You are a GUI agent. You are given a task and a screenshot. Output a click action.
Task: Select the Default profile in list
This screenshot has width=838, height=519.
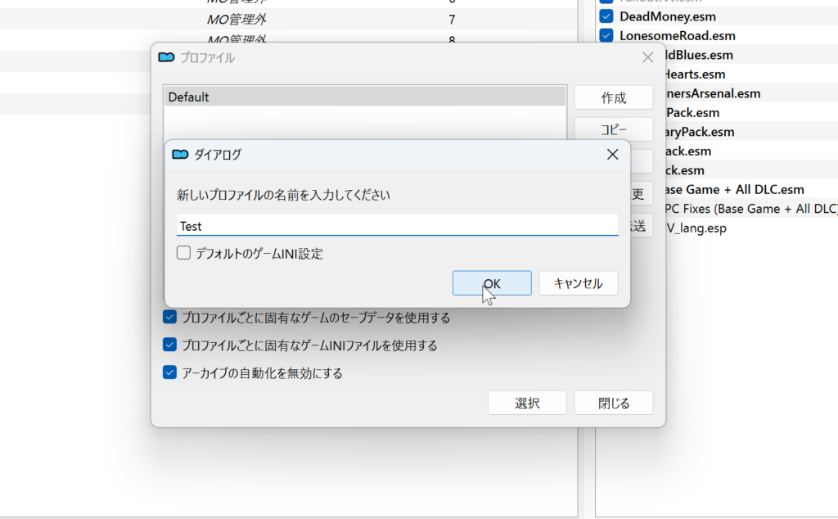click(364, 97)
